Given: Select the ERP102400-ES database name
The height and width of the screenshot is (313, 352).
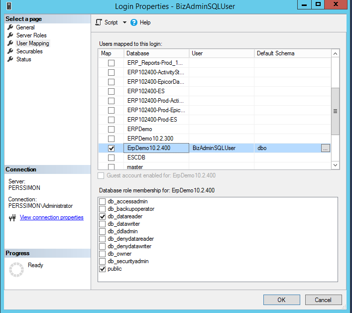Looking at the screenshot, I should coord(146,91).
